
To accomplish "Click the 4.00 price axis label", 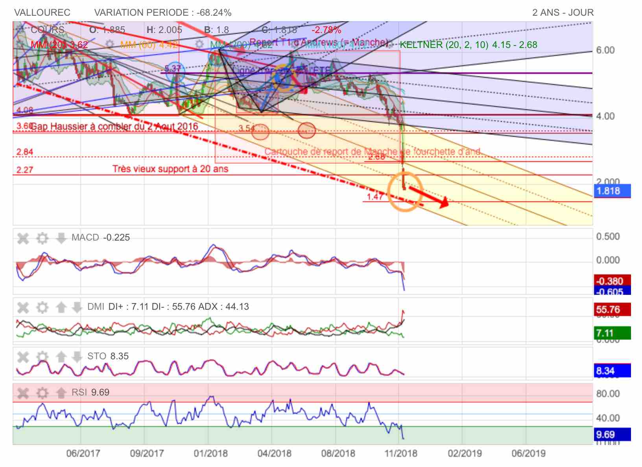I will point(605,116).
